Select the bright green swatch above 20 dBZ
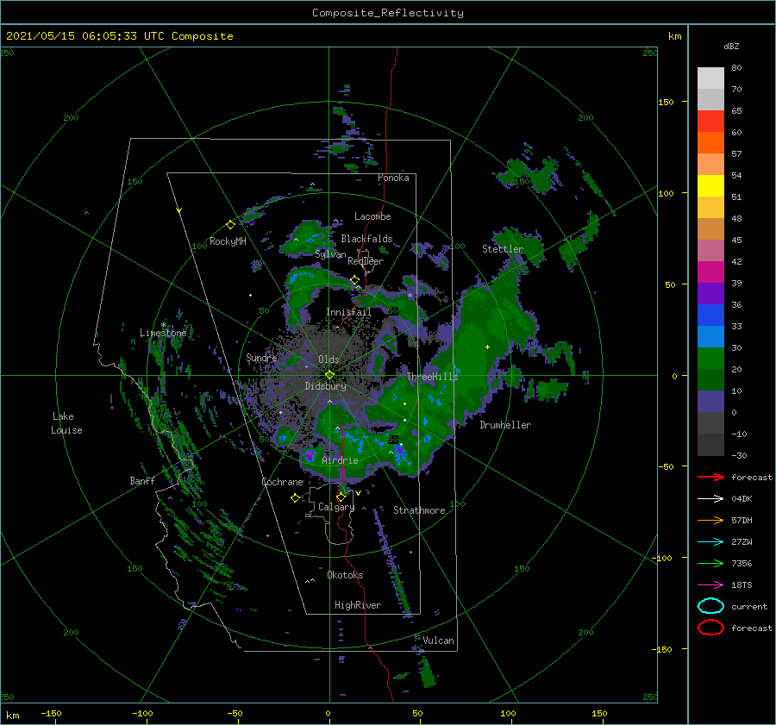 (710, 359)
